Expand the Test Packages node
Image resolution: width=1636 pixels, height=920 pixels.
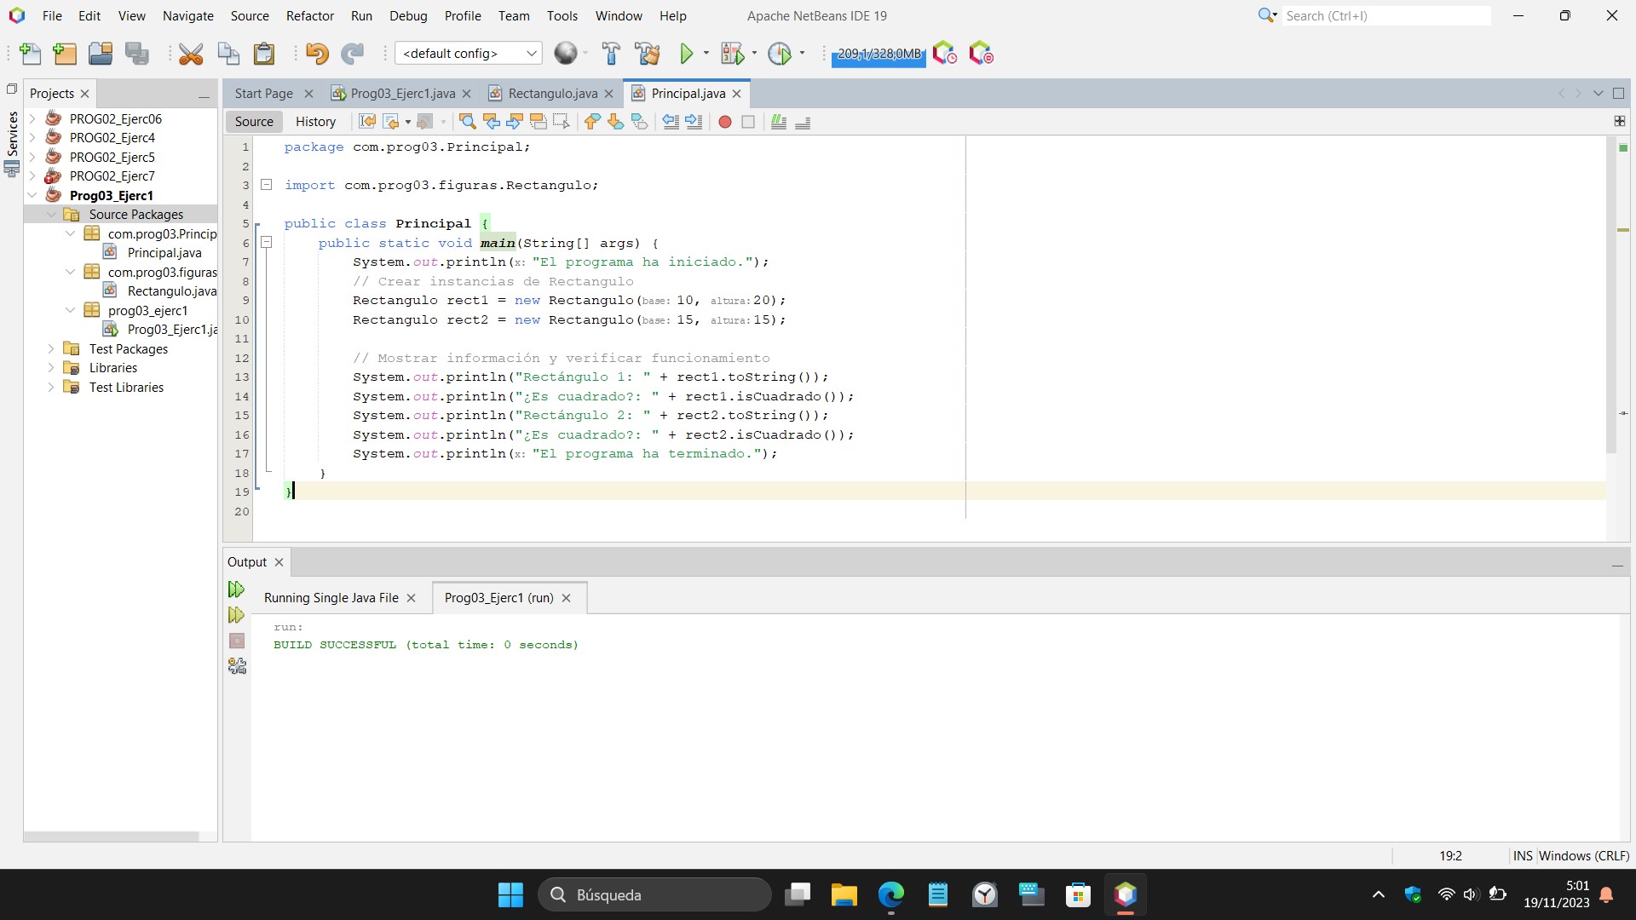(52, 348)
